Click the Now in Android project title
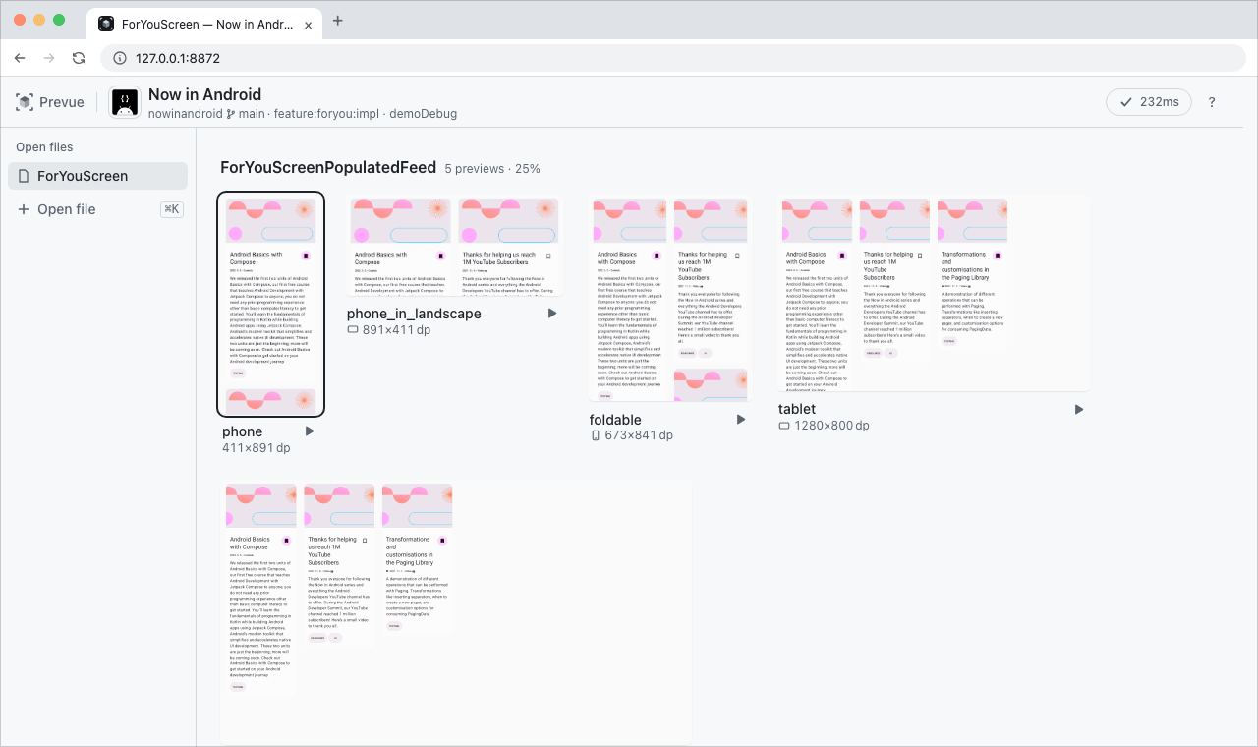Viewport: 1258px width, 747px height. (204, 94)
